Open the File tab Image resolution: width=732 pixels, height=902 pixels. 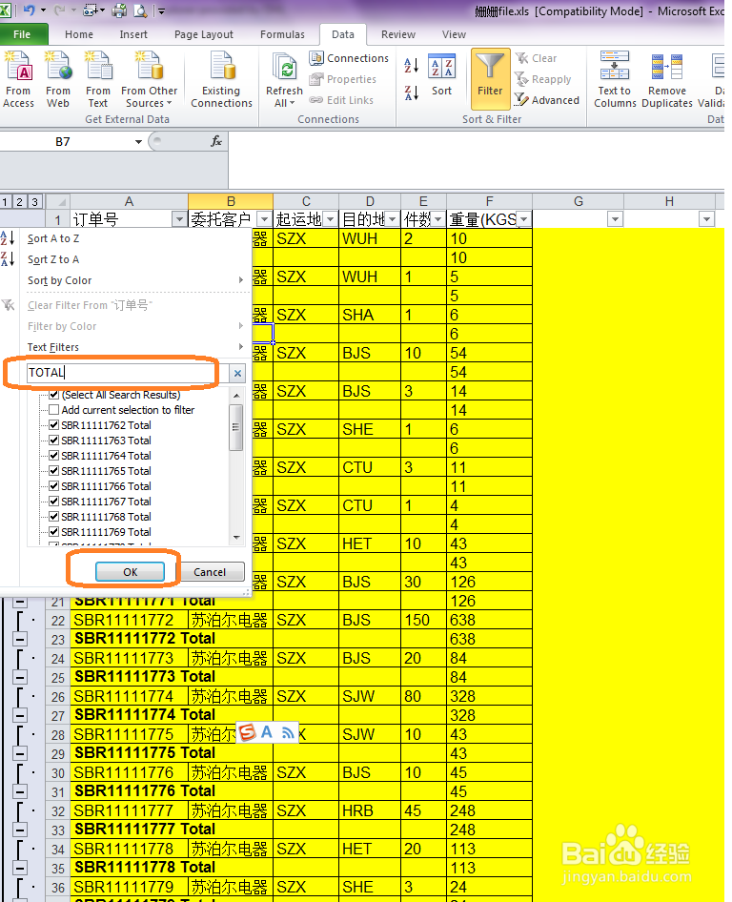click(23, 34)
